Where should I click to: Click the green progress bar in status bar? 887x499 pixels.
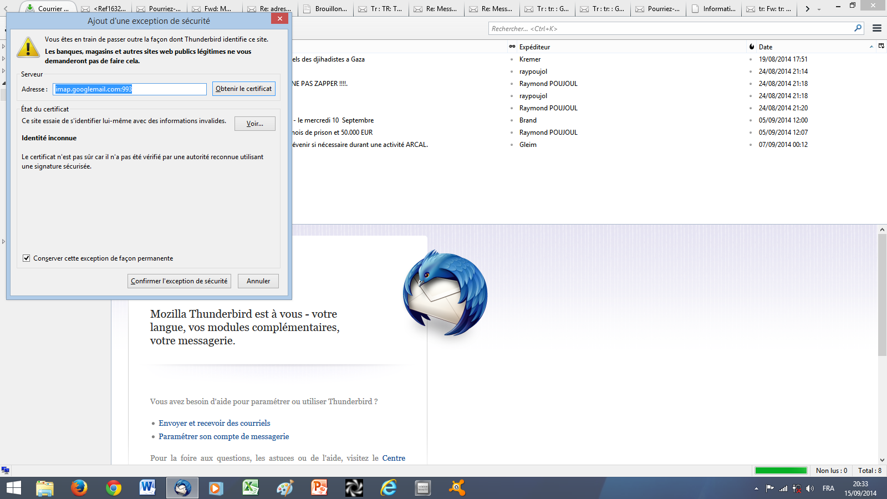781,470
